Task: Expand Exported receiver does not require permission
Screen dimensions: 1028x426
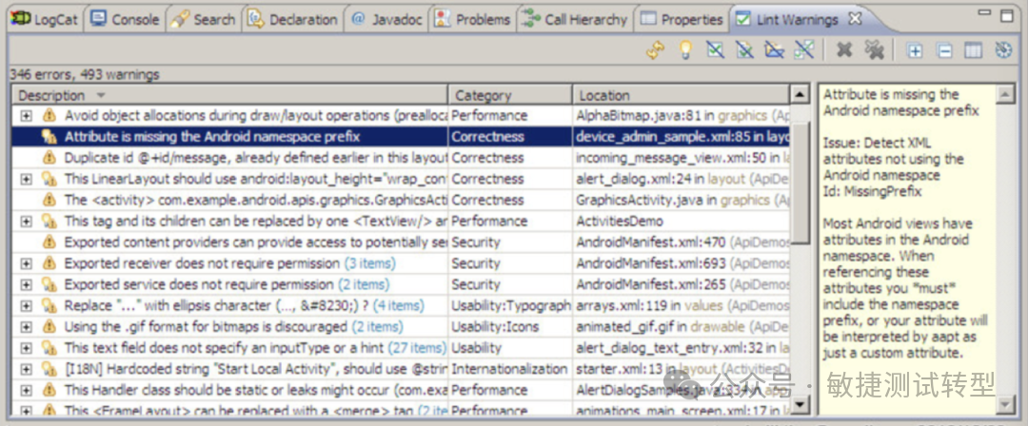Action: [27, 263]
